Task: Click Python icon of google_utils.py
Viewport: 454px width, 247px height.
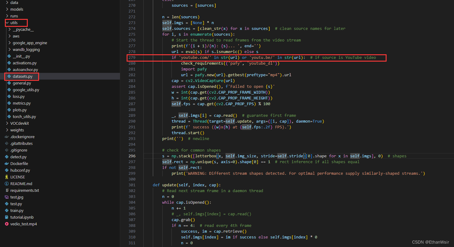Action: pyautogui.click(x=9, y=90)
